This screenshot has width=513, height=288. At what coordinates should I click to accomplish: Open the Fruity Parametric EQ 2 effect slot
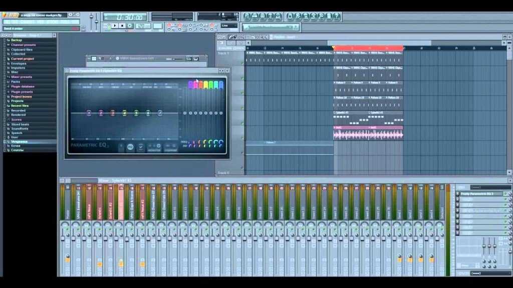(480, 193)
